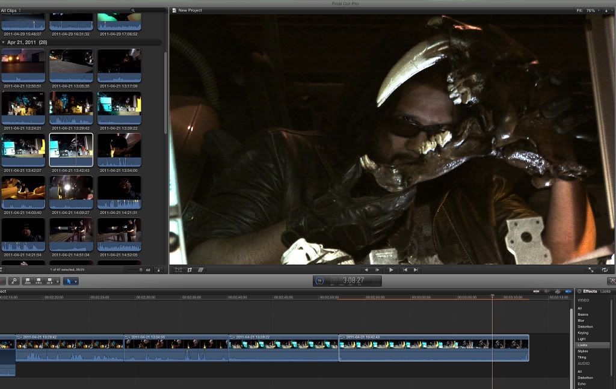Open the Fit 76% zoom dropdown
The image size is (616, 389).
(588, 11)
